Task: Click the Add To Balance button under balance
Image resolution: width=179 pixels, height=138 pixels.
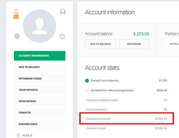Action: tap(100, 44)
